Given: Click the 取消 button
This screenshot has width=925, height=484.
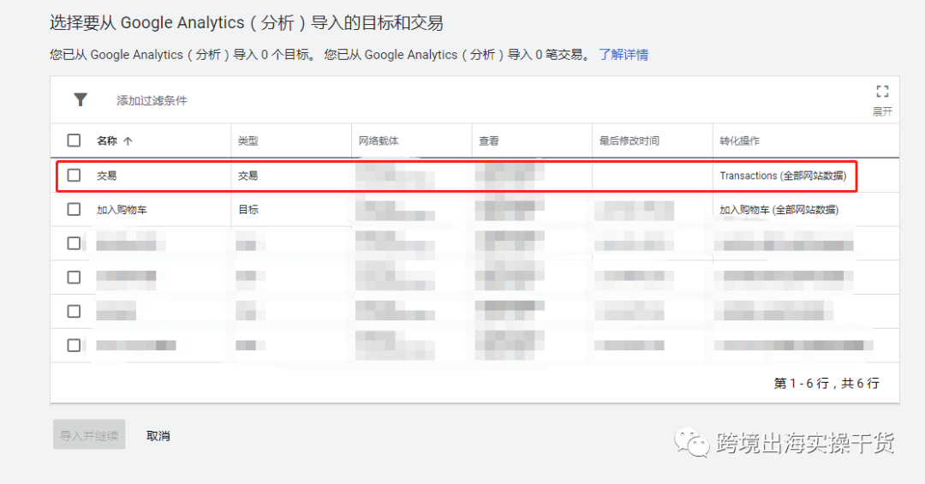Looking at the screenshot, I should pos(158,435).
